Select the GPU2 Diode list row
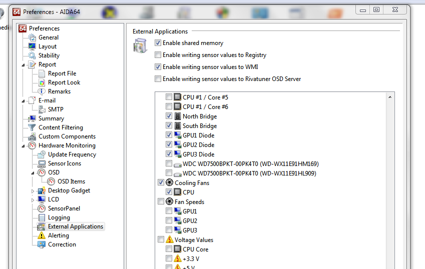 tap(198, 145)
